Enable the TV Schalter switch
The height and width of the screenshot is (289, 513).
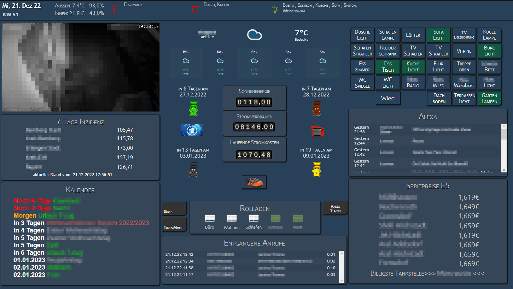(x=413, y=51)
